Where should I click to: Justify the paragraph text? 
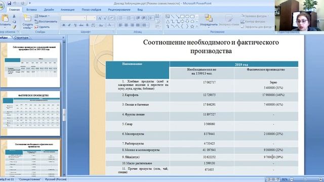[138, 25]
